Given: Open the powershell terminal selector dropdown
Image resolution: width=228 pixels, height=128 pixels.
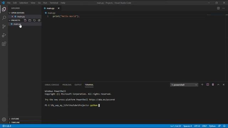Looking at the screenshot, I should click(x=184, y=85).
